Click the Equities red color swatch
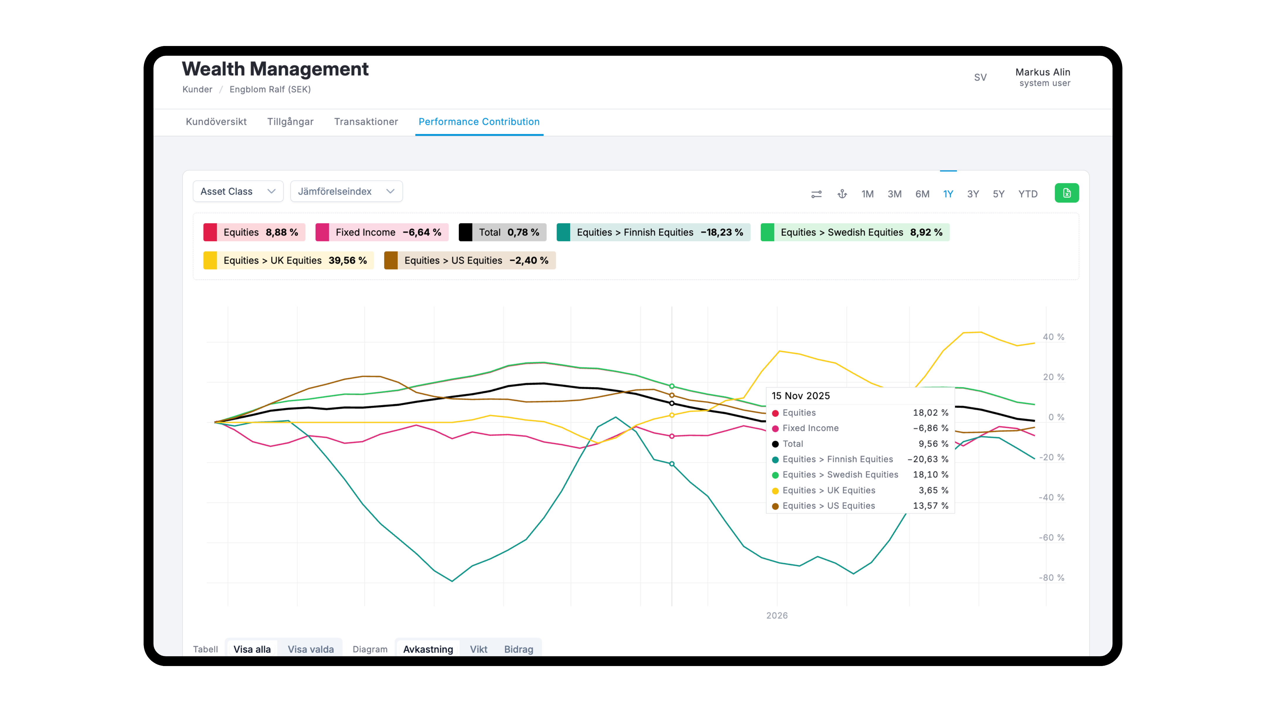1266x712 pixels. (210, 232)
